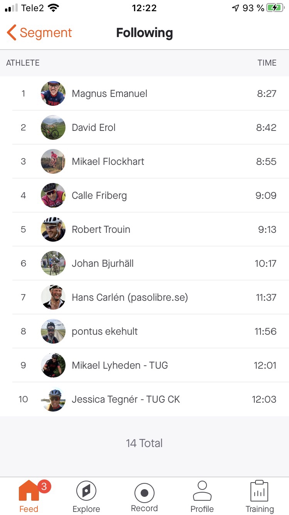Tap Magnus Emanuel's profile picture
289x515 pixels.
pyautogui.click(x=53, y=93)
